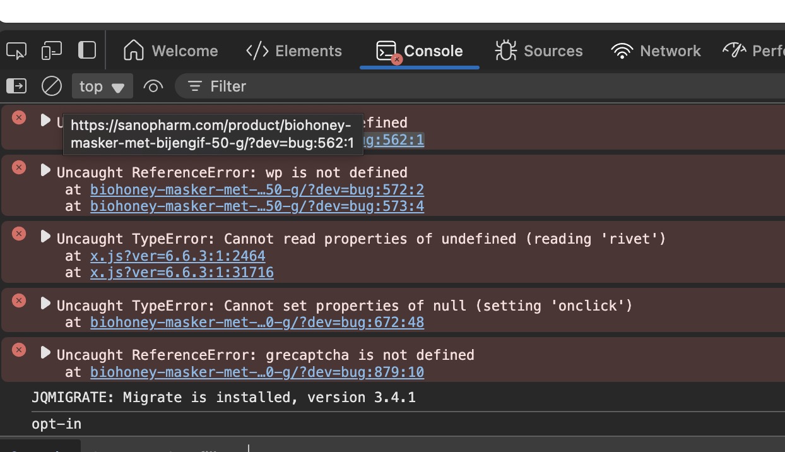Show the console sidebar icon

coord(16,86)
